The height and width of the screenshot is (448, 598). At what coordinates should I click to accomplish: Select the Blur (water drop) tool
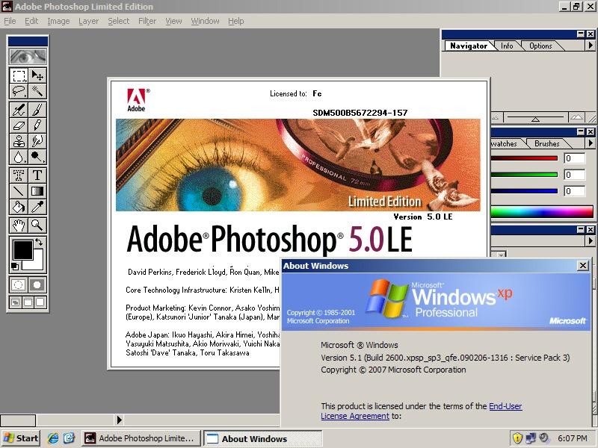point(19,157)
